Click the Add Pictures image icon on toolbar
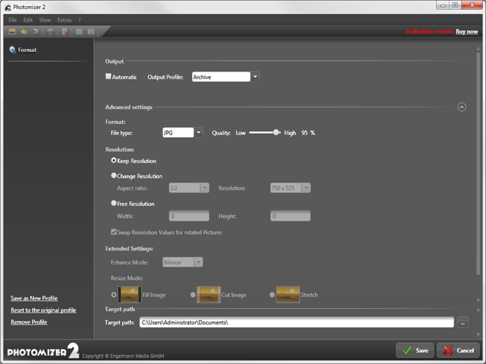The width and height of the screenshot is (486, 364). (12, 31)
